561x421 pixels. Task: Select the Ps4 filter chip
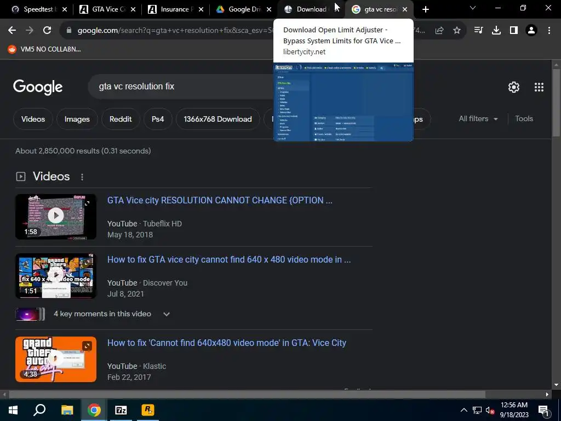pyautogui.click(x=158, y=119)
